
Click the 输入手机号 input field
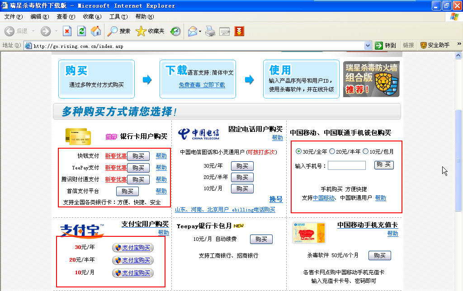pos(347,165)
